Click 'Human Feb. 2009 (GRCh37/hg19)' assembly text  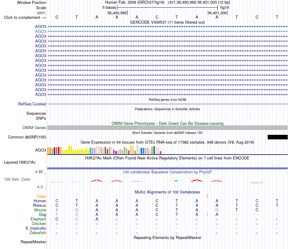[134, 2]
